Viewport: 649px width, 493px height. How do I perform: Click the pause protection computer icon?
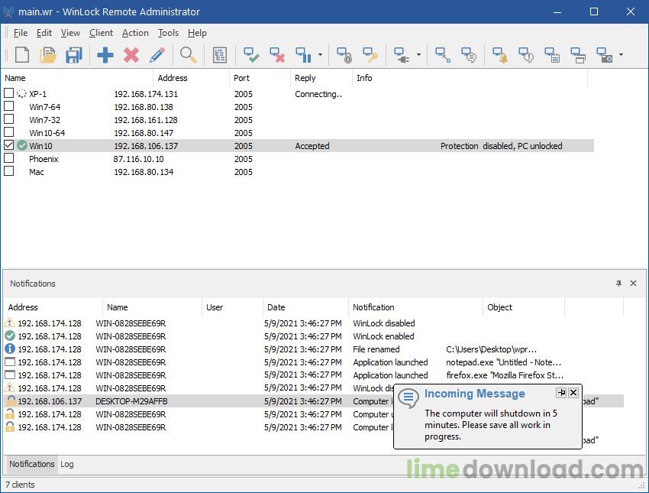pyautogui.click(x=303, y=55)
